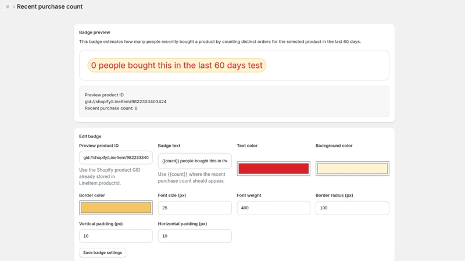
Task: Open the red Text color picker
Action: 273,169
